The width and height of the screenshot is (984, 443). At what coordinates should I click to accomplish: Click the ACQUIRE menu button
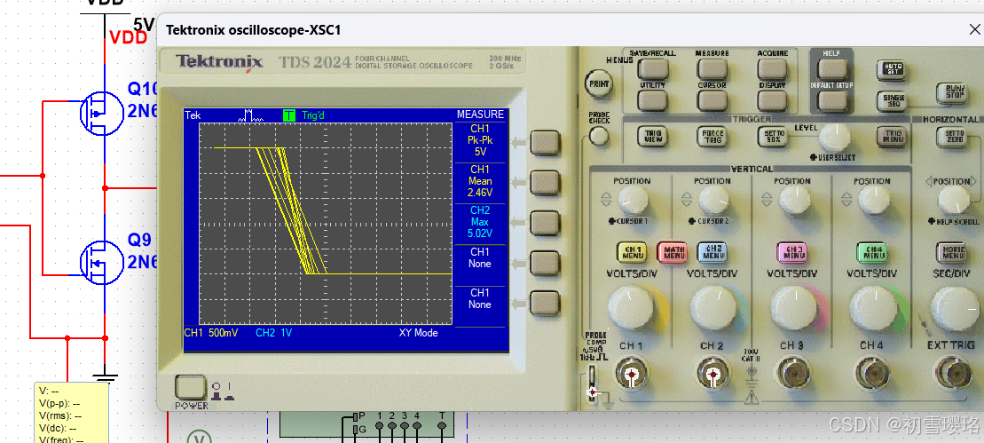(772, 68)
